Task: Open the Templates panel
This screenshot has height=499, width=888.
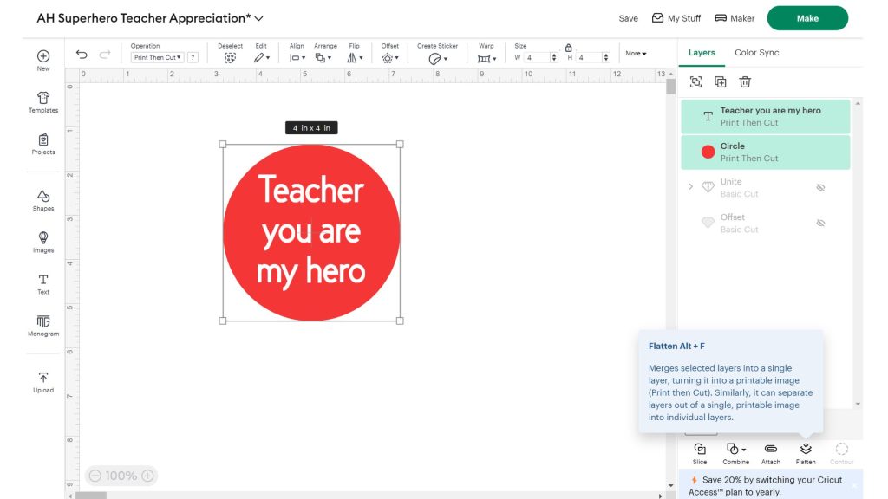Action: coord(43,102)
